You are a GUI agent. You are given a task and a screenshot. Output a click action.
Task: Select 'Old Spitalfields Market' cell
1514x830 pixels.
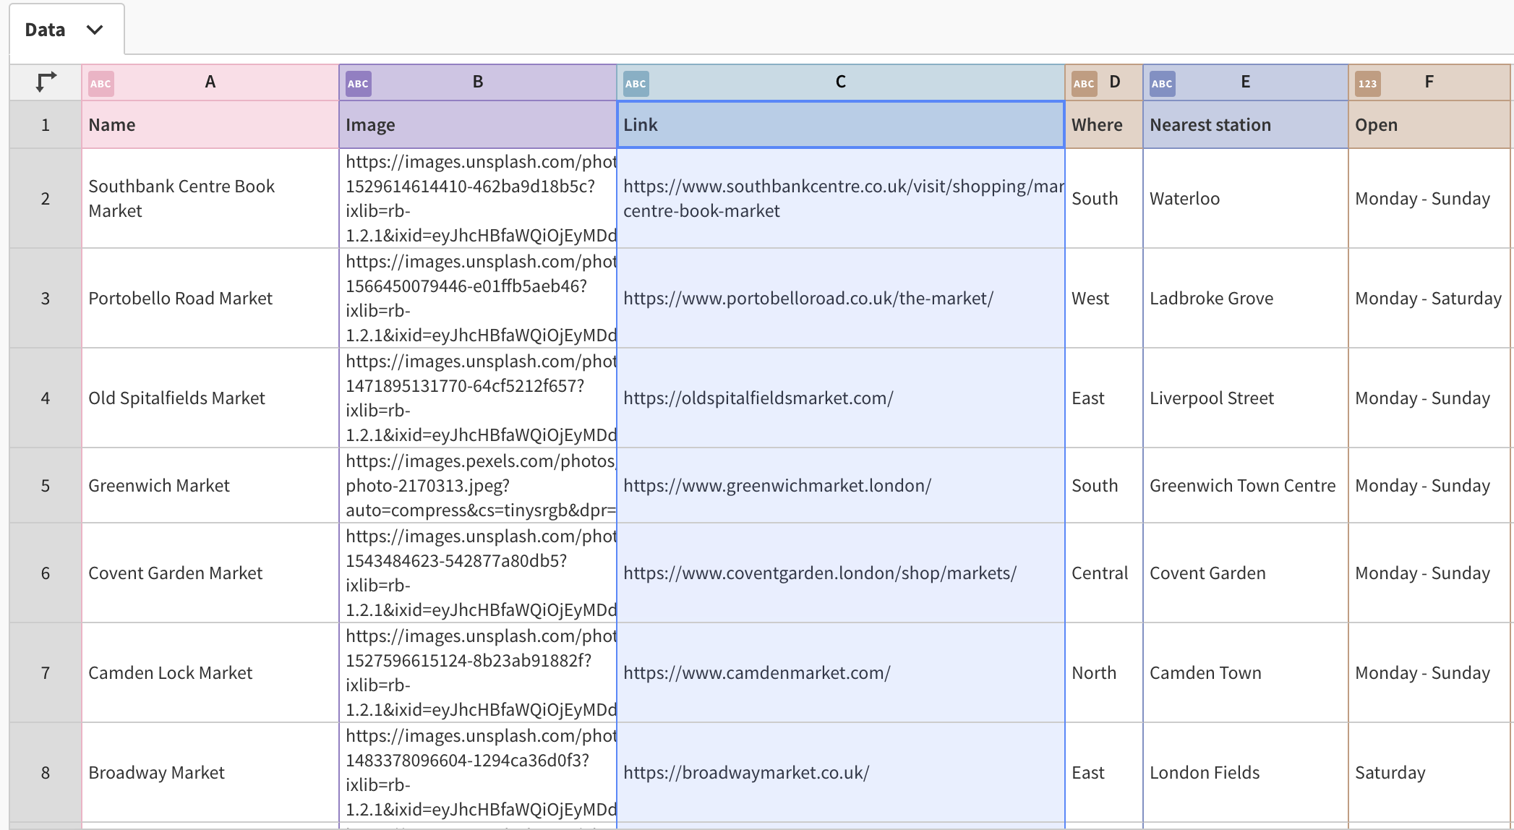210,398
